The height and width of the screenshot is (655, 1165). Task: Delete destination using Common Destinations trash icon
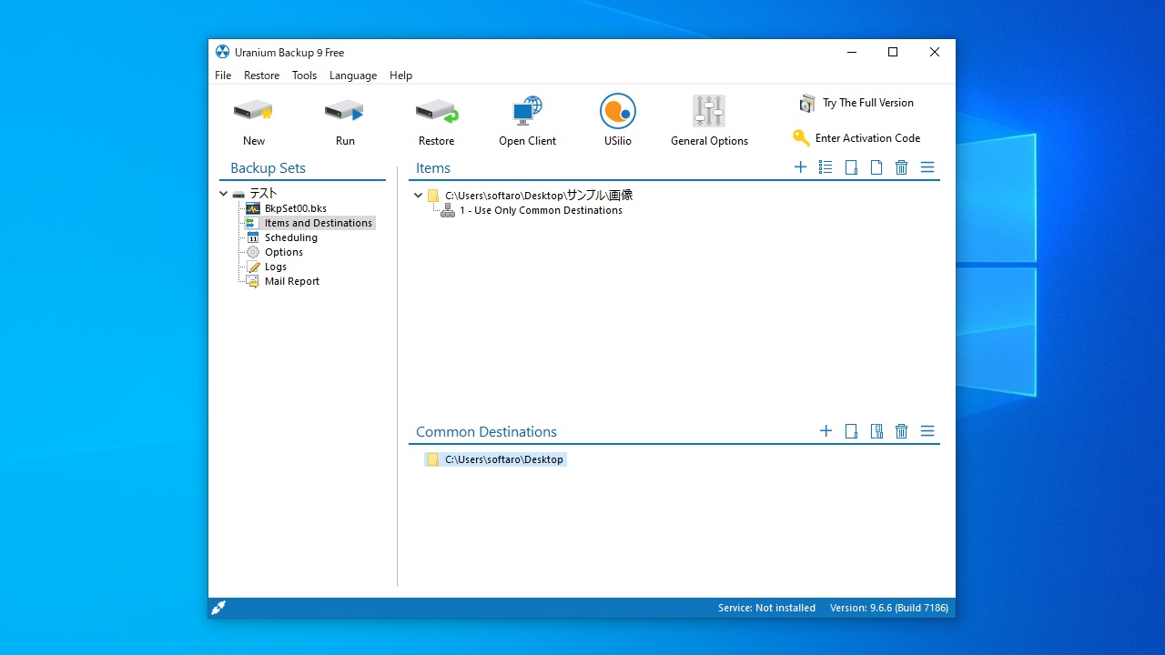pyautogui.click(x=902, y=431)
